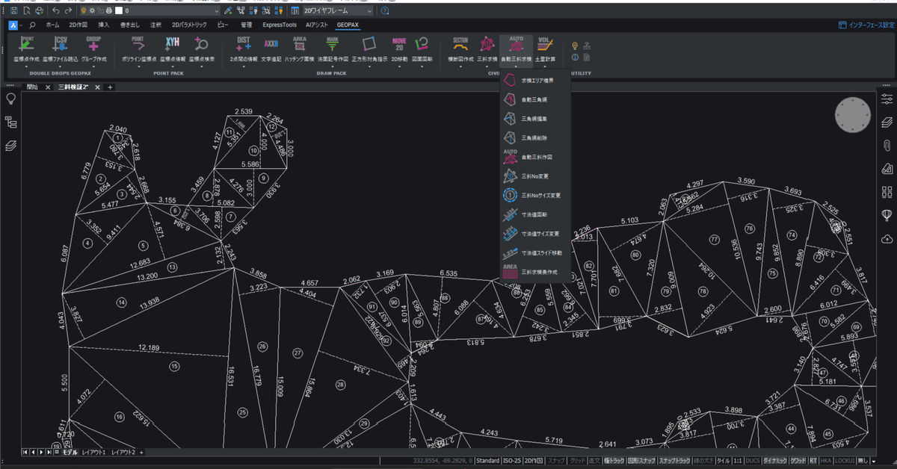Expand dropdown arrow under 2点間の情報

(x=243, y=66)
